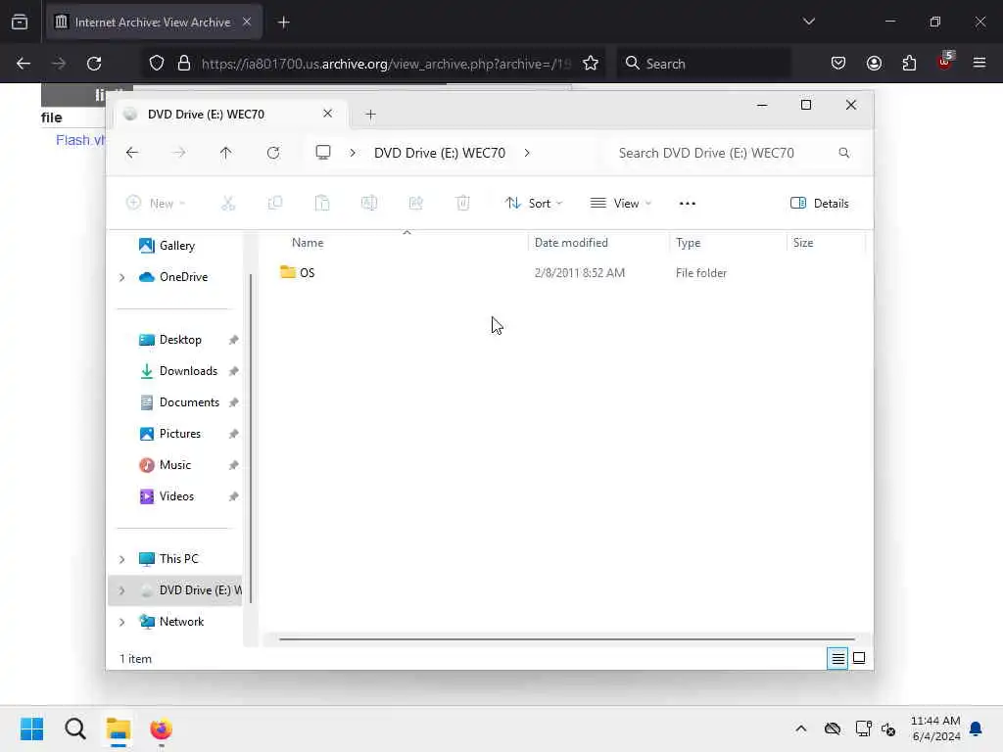
Task: Click the search magnifier in Explorer search box
Action: pyautogui.click(x=843, y=153)
